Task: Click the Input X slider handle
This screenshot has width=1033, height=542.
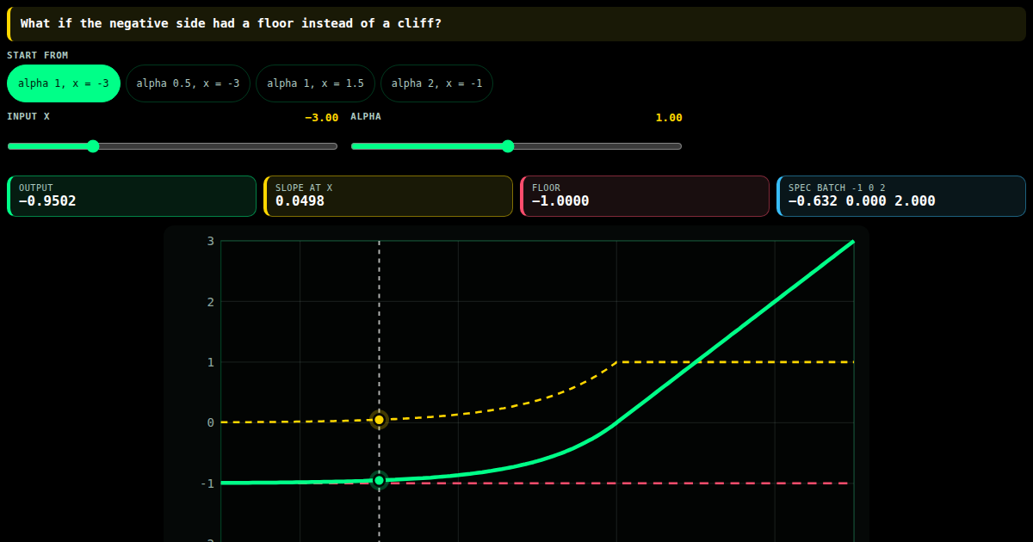Action: tap(93, 146)
